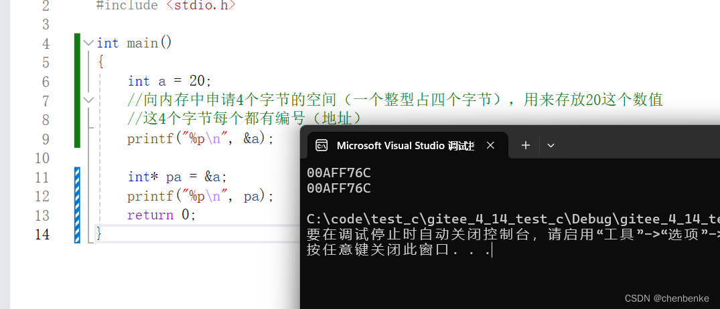The height and width of the screenshot is (309, 720).
Task: Click the 'return 0;' statement
Action: coord(161,215)
